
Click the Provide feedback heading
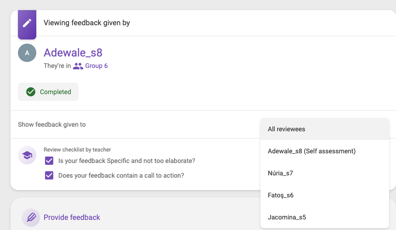[72, 218]
